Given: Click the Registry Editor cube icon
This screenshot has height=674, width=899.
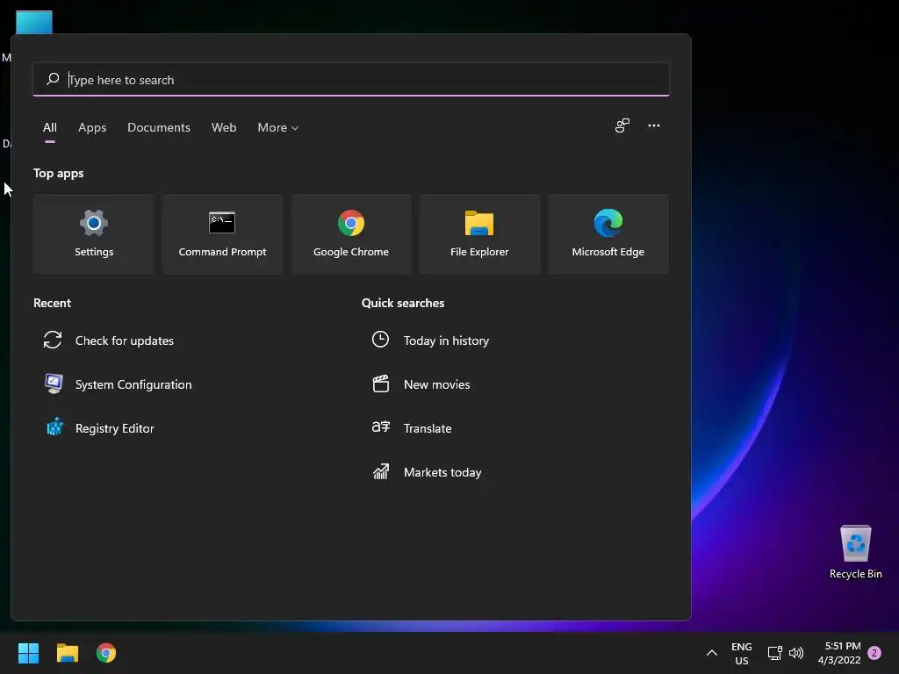Looking at the screenshot, I should point(54,427).
